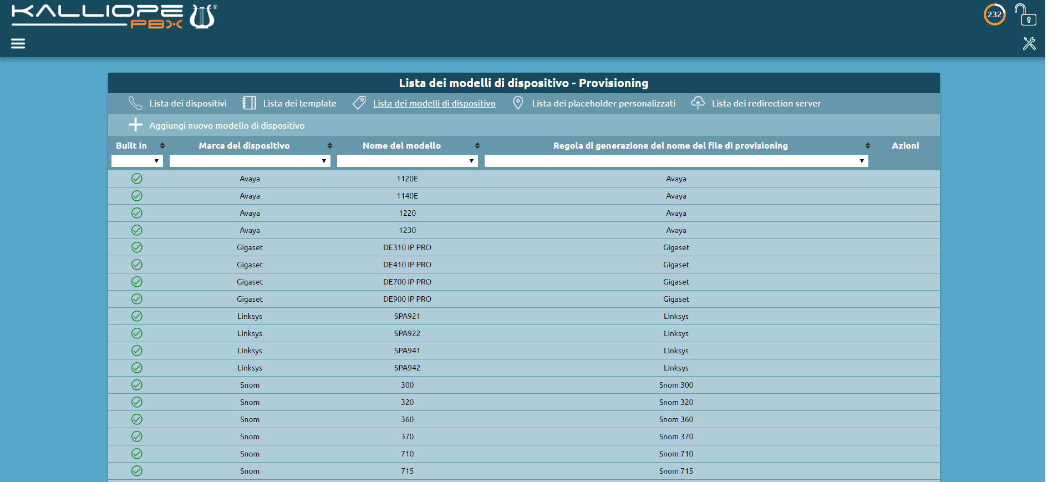
Task: Open the Regola di generazione filter dropdown
Action: tap(676, 161)
